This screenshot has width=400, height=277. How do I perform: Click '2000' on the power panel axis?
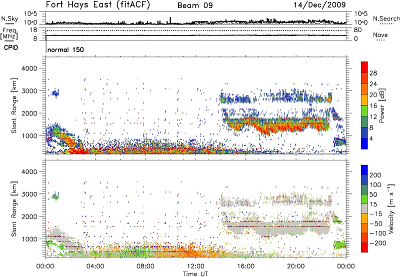pos(29,113)
